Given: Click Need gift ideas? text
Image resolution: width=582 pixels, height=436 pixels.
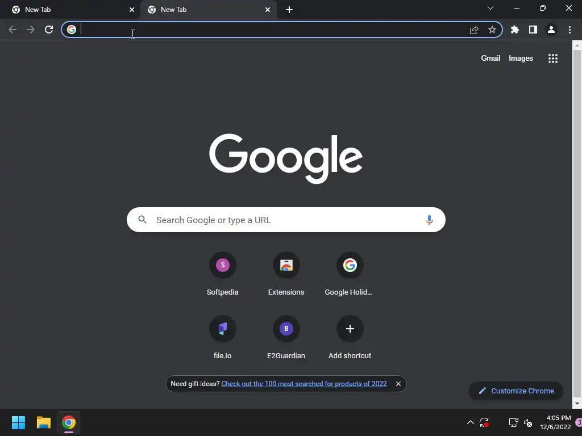Looking at the screenshot, I should [195, 384].
